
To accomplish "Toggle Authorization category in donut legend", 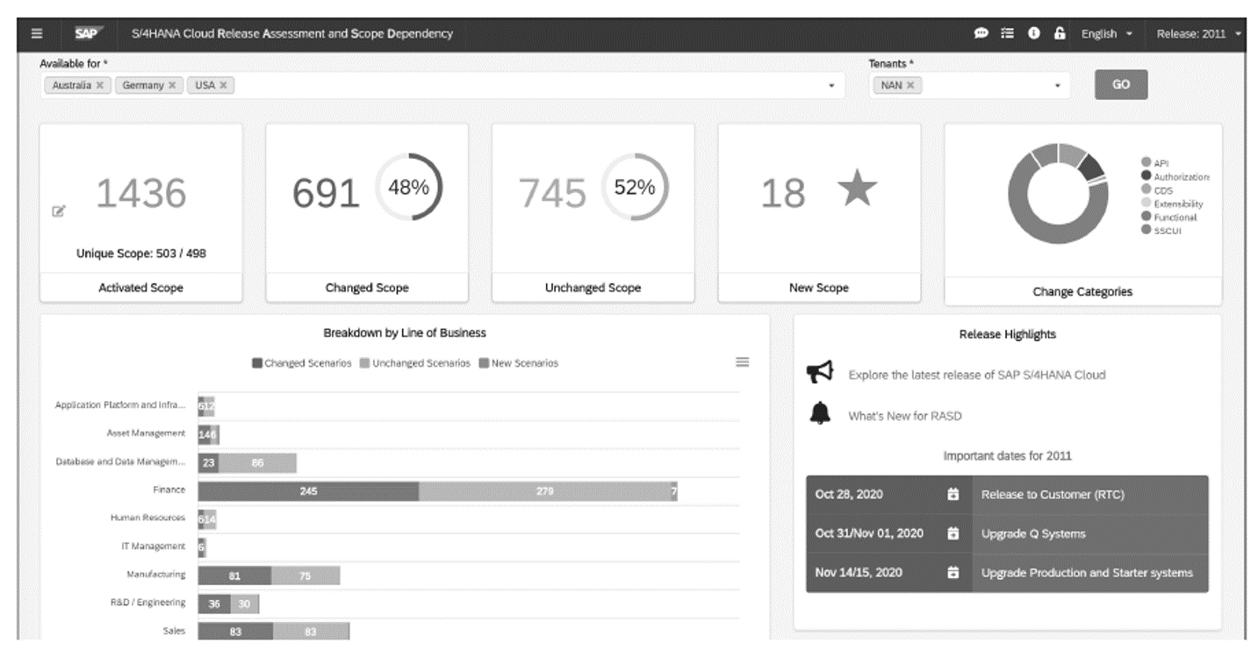I will tap(1175, 176).
